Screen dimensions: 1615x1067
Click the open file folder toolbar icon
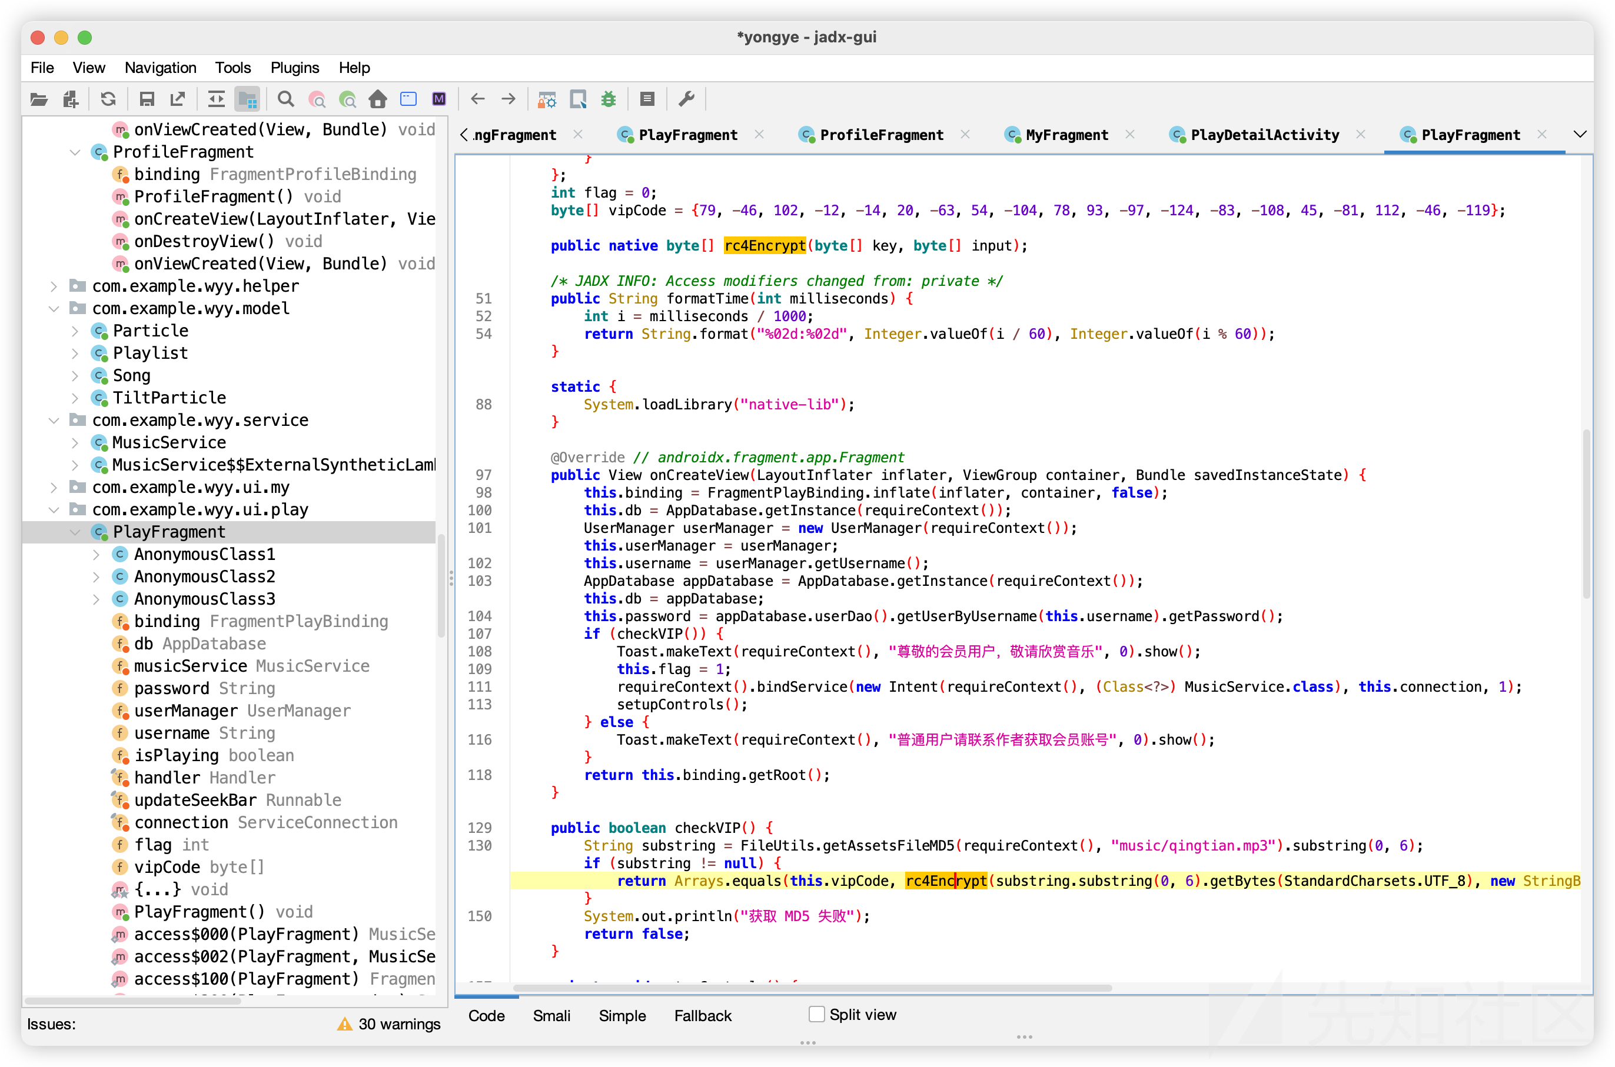(39, 99)
